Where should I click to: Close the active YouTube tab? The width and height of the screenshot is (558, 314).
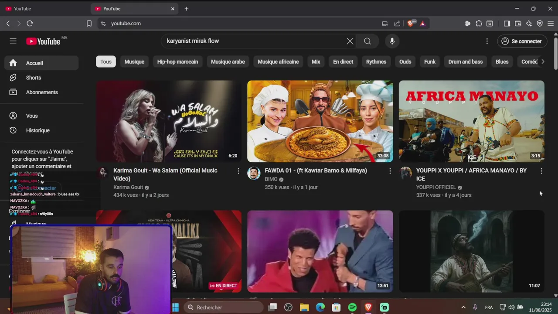click(x=173, y=9)
